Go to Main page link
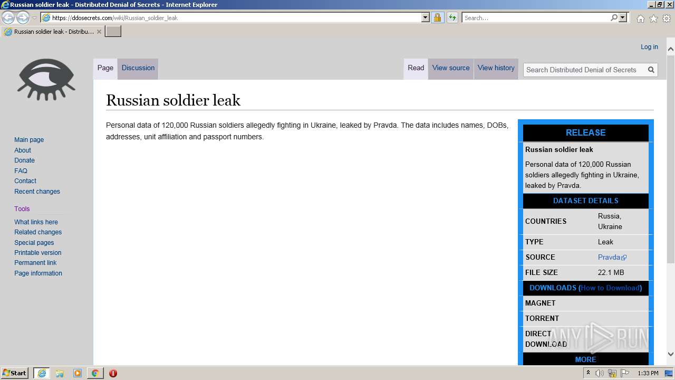 point(29,140)
